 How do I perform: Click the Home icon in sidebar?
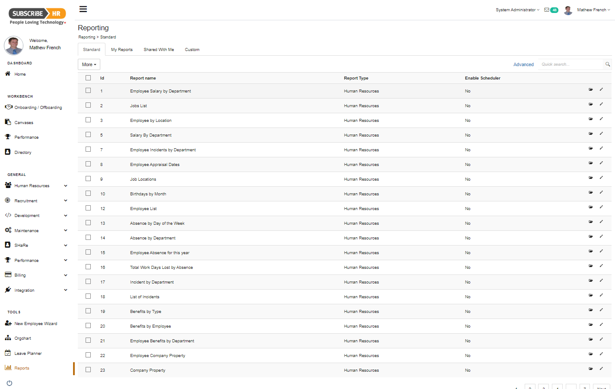click(x=8, y=74)
